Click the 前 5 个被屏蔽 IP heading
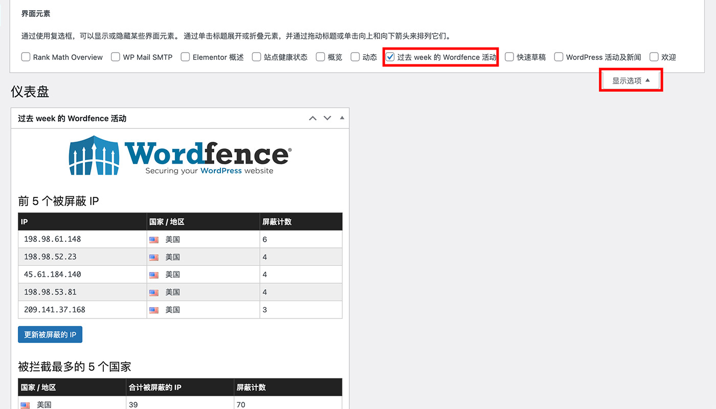Image resolution: width=716 pixels, height=409 pixels. (58, 201)
